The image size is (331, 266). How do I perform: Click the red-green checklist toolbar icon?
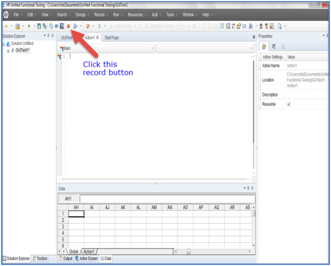pos(271,26)
